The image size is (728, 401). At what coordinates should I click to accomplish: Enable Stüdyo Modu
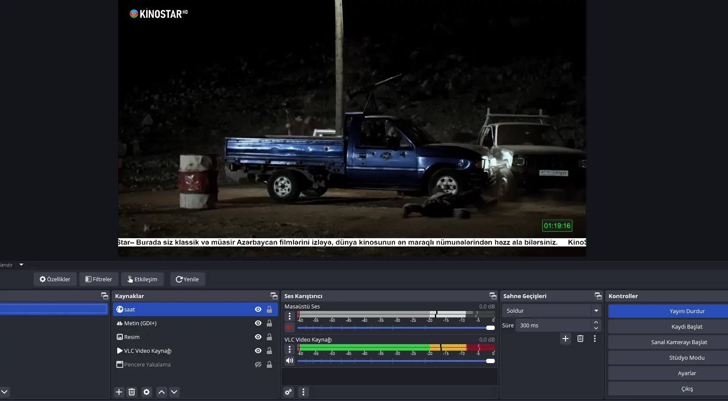668,357
